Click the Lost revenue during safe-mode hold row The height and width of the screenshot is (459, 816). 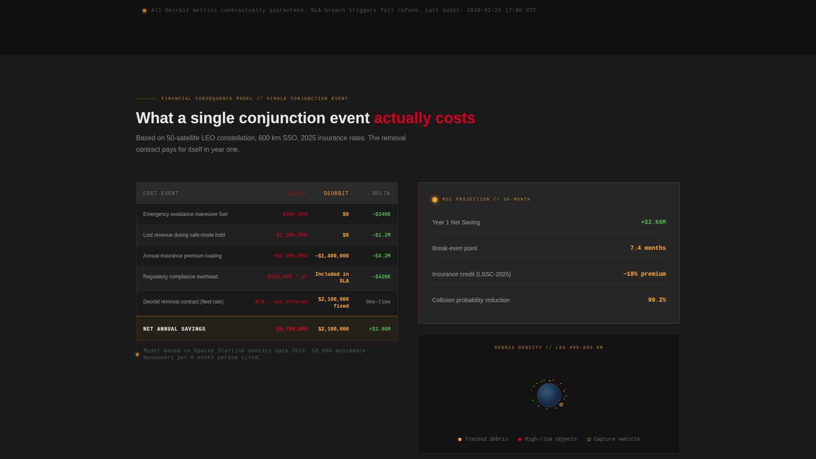[x=184, y=235]
